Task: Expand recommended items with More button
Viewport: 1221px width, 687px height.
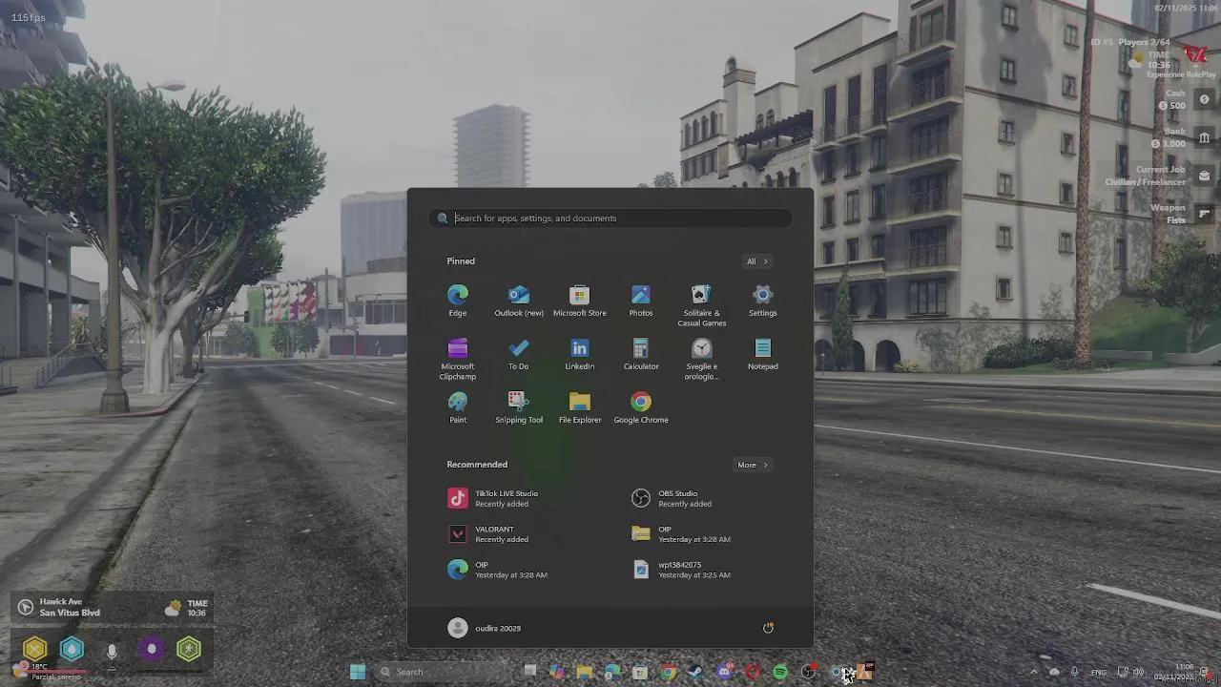Action: coord(753,465)
